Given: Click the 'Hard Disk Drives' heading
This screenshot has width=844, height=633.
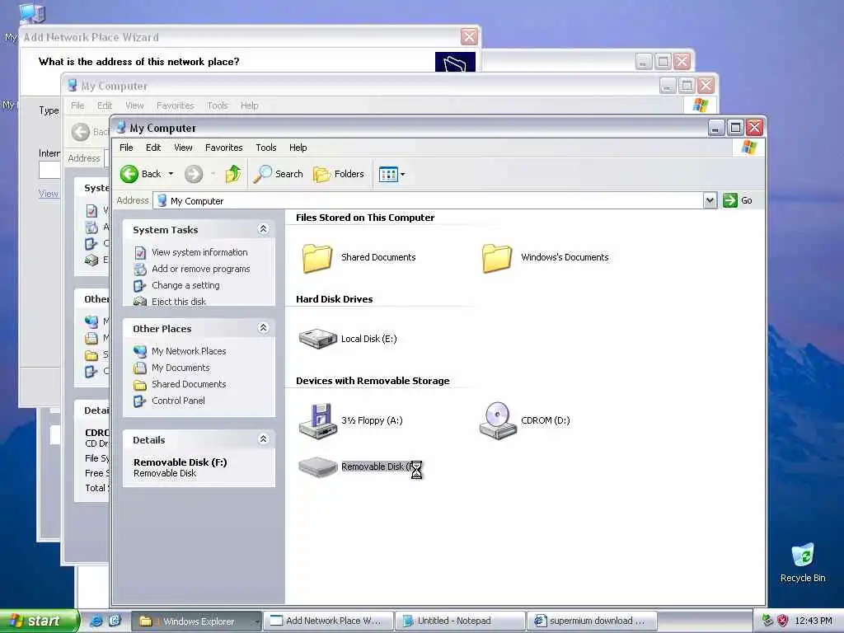Looking at the screenshot, I should (x=335, y=298).
